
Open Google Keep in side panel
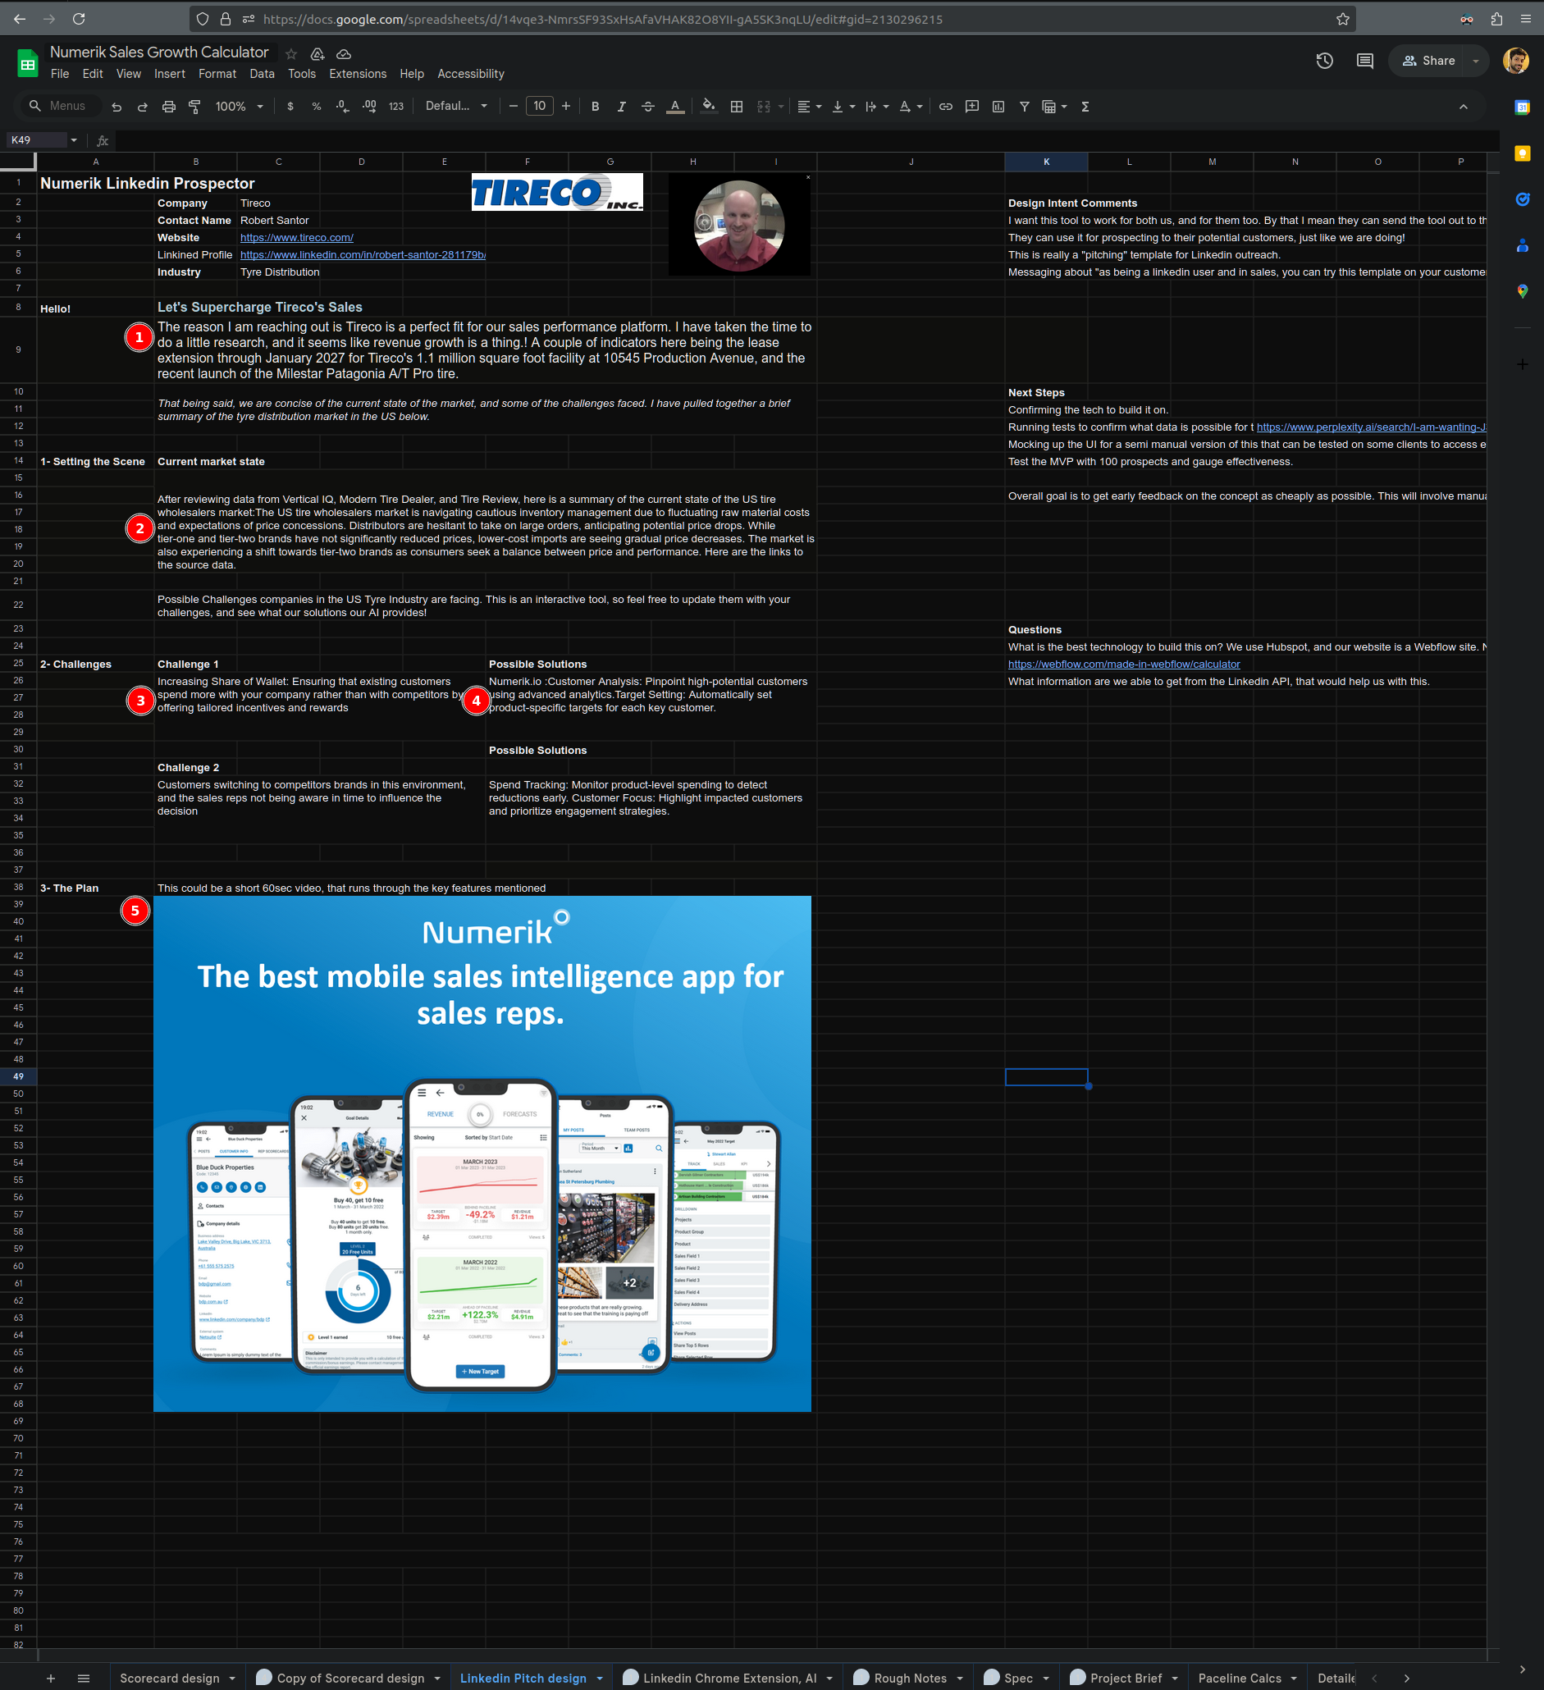(1522, 153)
